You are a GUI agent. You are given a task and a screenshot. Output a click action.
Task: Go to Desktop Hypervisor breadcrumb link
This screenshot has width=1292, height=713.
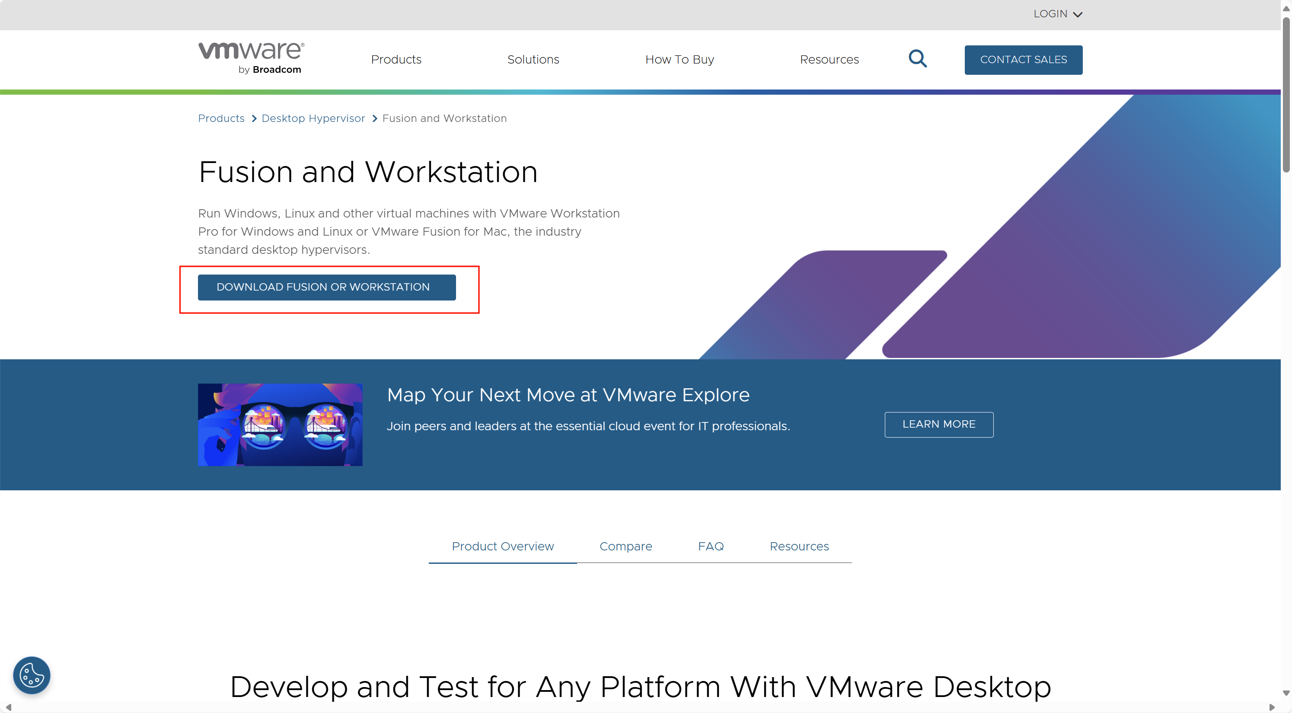pyautogui.click(x=313, y=118)
